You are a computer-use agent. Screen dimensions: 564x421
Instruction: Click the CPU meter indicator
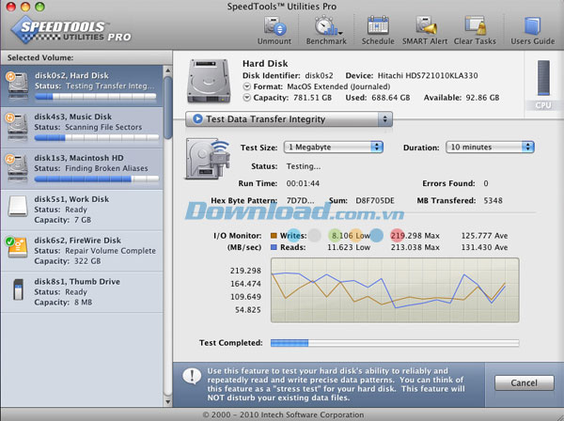pos(543,78)
